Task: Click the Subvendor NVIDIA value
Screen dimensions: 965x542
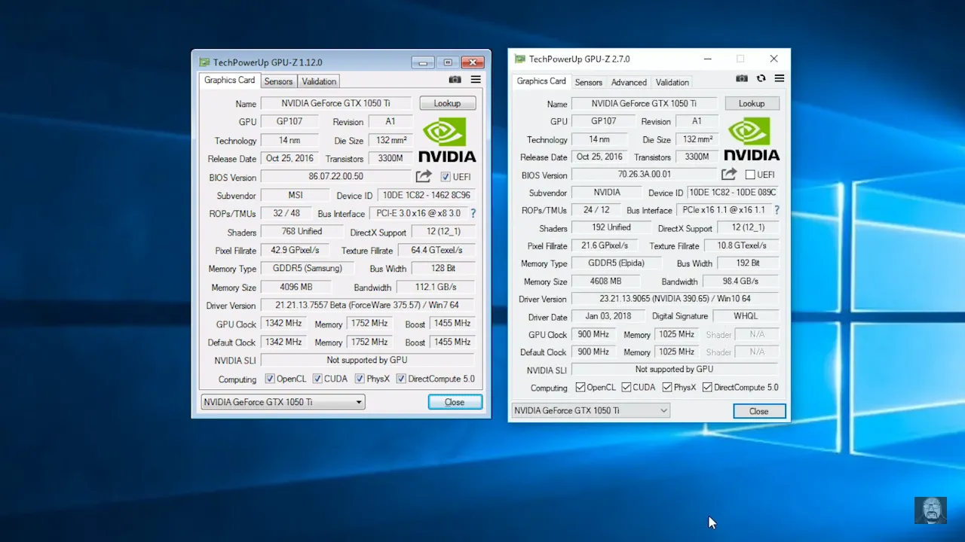Action: tap(607, 193)
